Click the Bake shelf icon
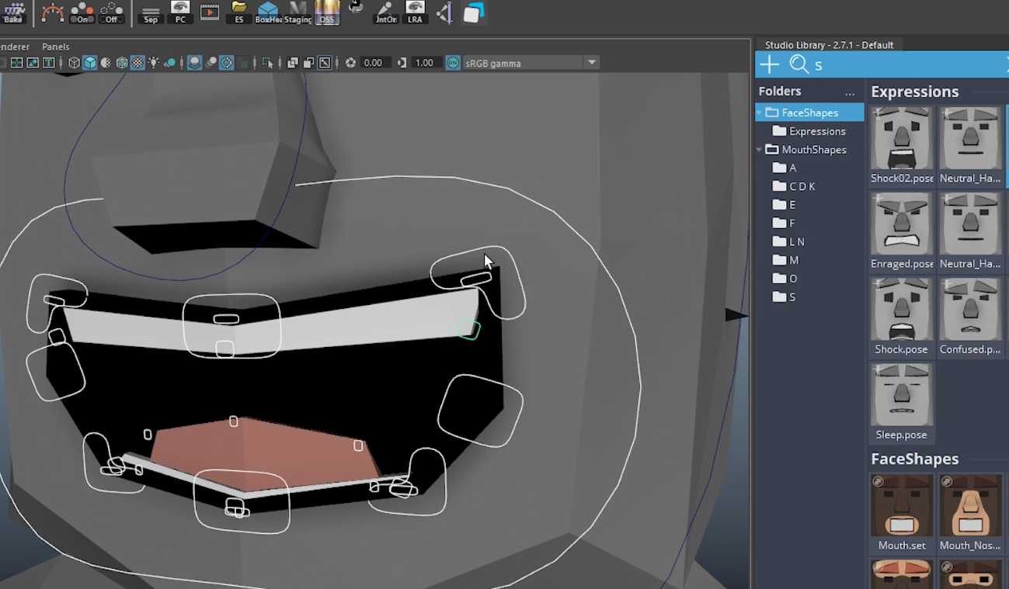This screenshot has height=589, width=1009. pyautogui.click(x=13, y=13)
